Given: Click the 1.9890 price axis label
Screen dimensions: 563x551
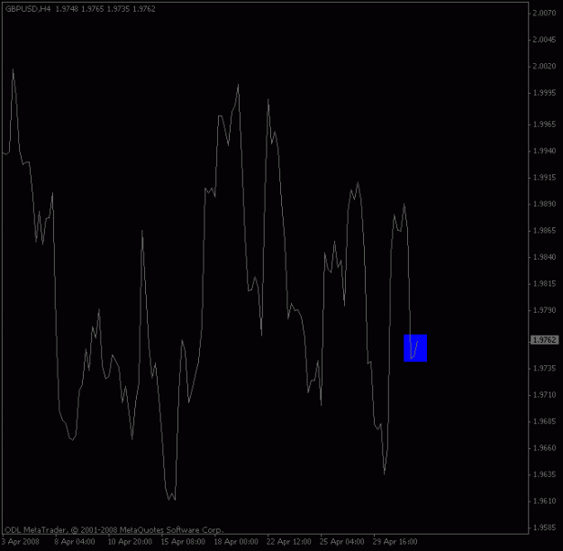Looking at the screenshot, I should [x=544, y=204].
